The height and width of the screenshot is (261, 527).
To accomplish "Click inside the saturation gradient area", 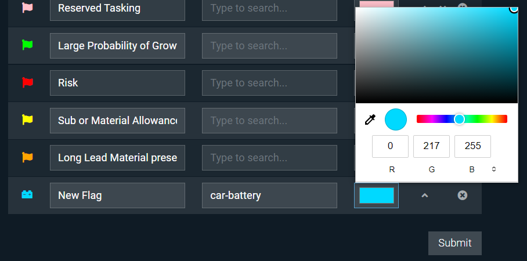I will [436, 55].
